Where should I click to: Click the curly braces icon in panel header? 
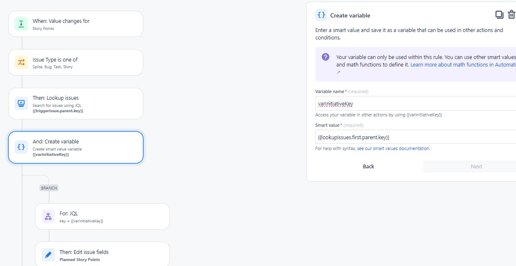(x=321, y=15)
